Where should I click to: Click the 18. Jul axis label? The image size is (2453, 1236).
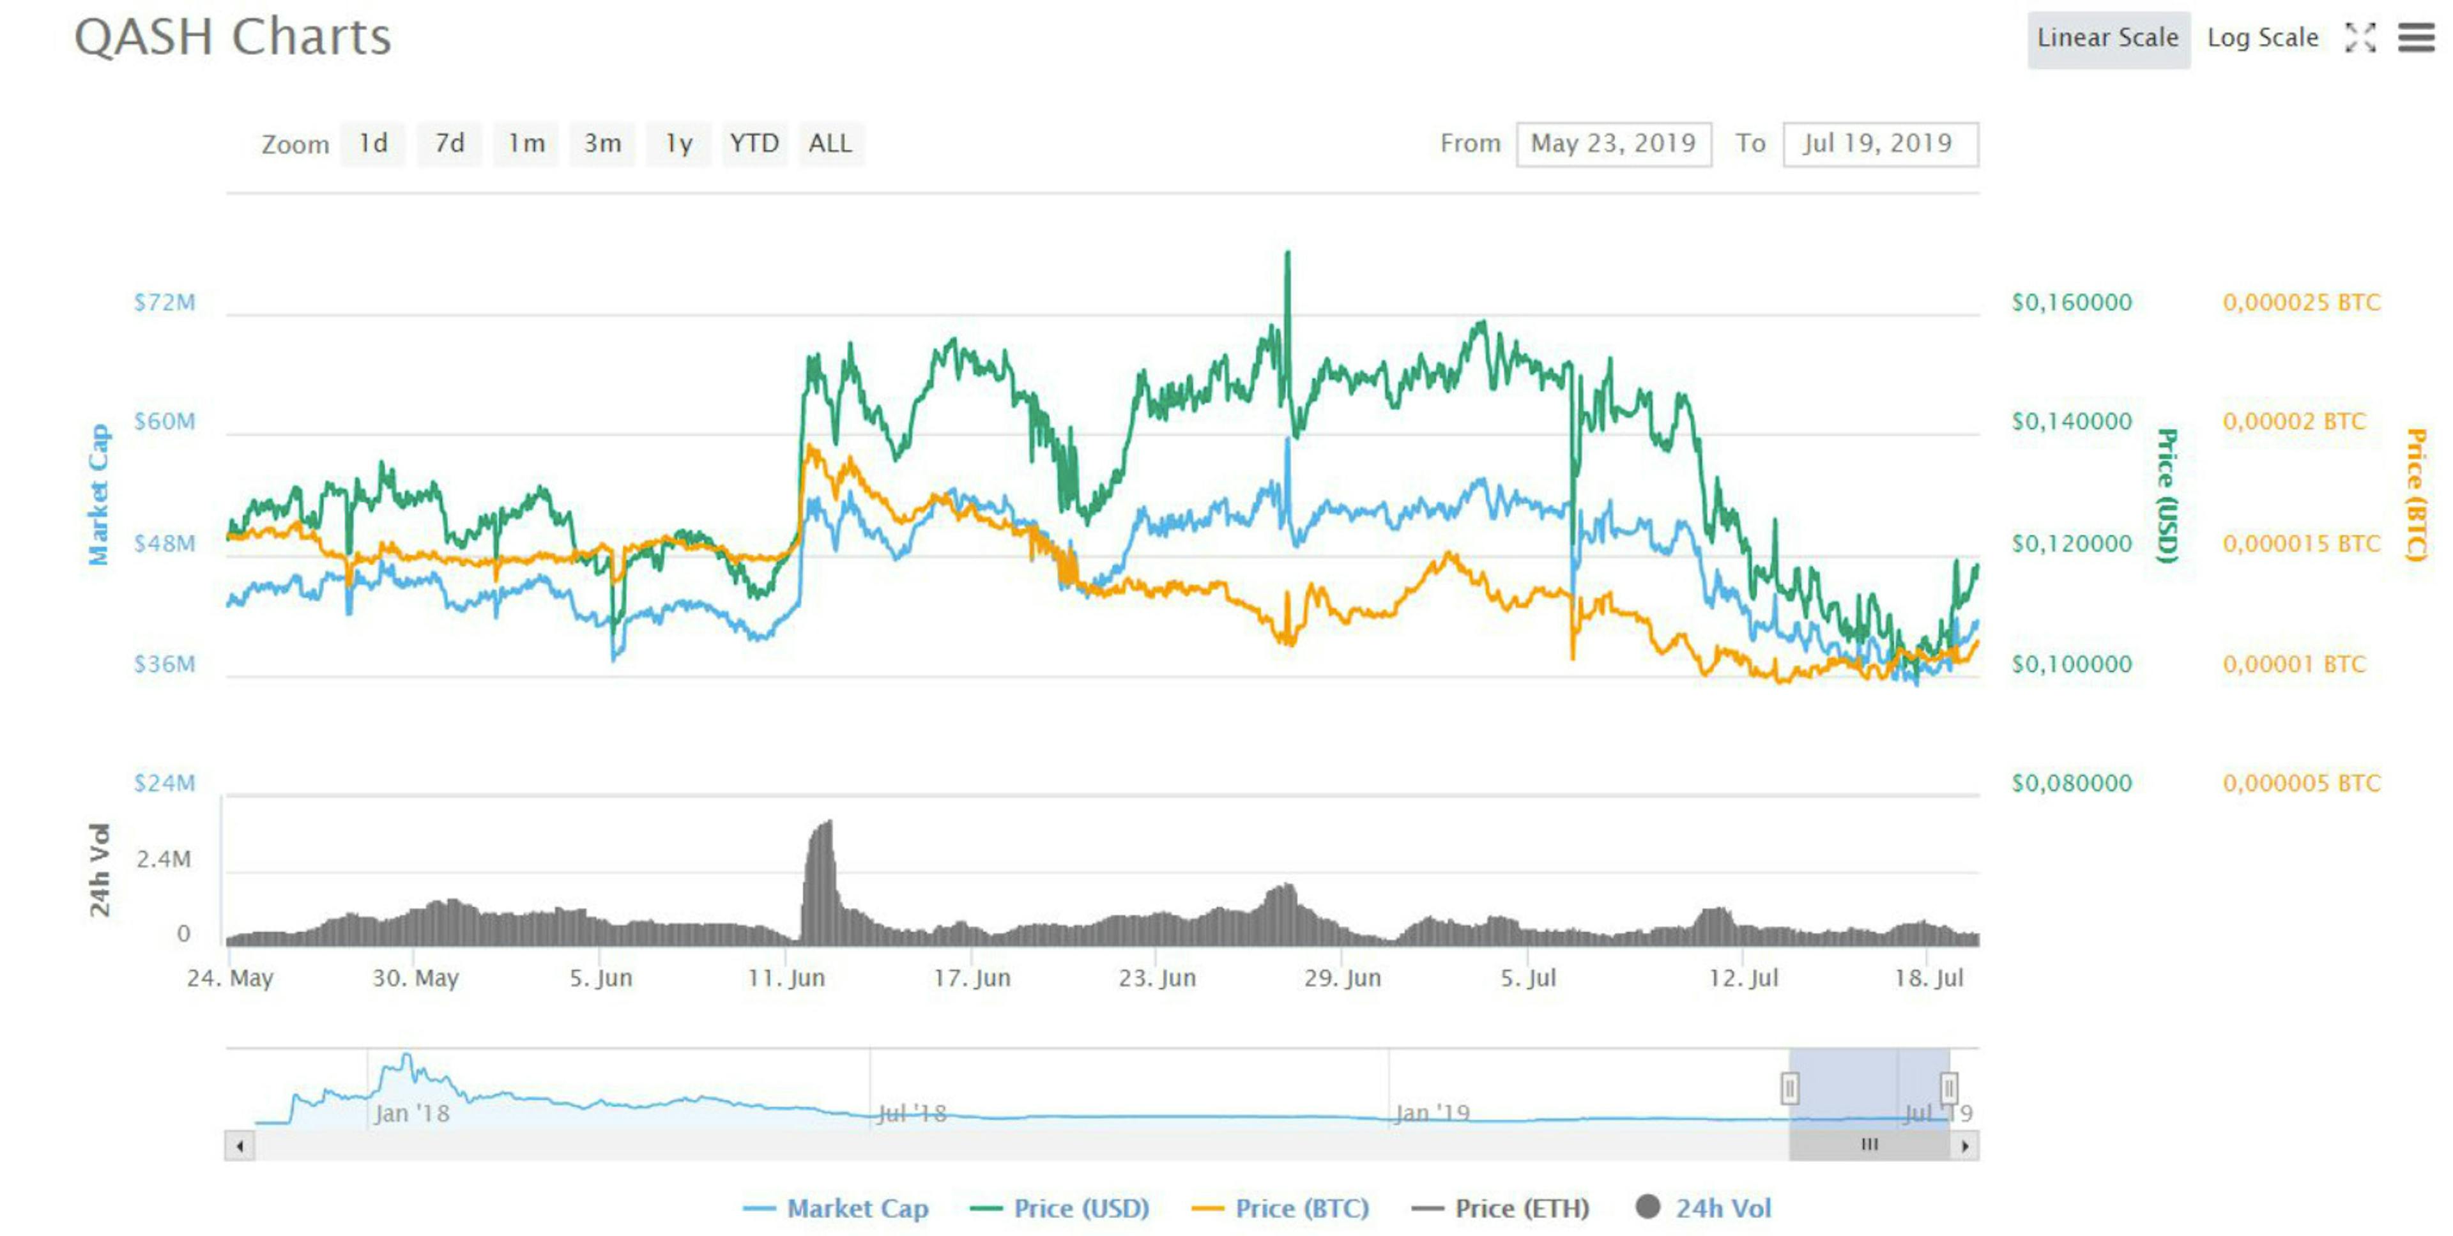point(1929,978)
